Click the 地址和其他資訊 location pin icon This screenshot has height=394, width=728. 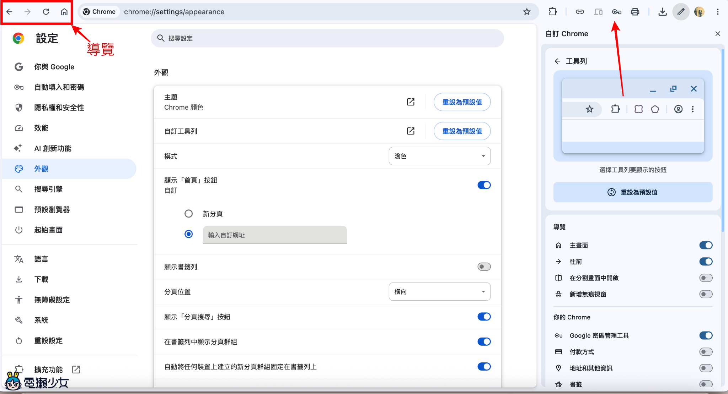click(558, 368)
